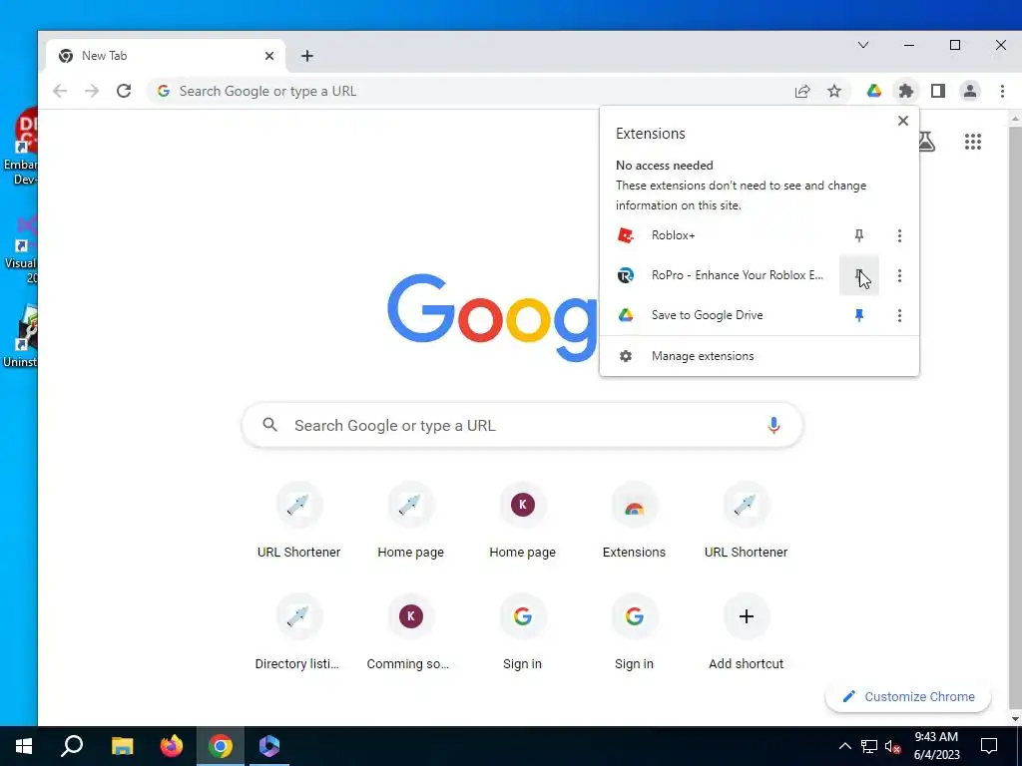
Task: Open the Search Labs flask icon
Action: [x=927, y=142]
